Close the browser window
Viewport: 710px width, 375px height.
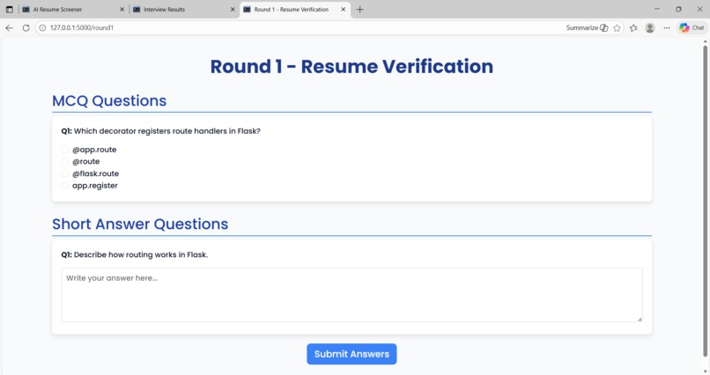point(699,9)
